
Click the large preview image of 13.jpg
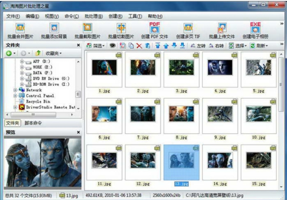(x=43, y=163)
